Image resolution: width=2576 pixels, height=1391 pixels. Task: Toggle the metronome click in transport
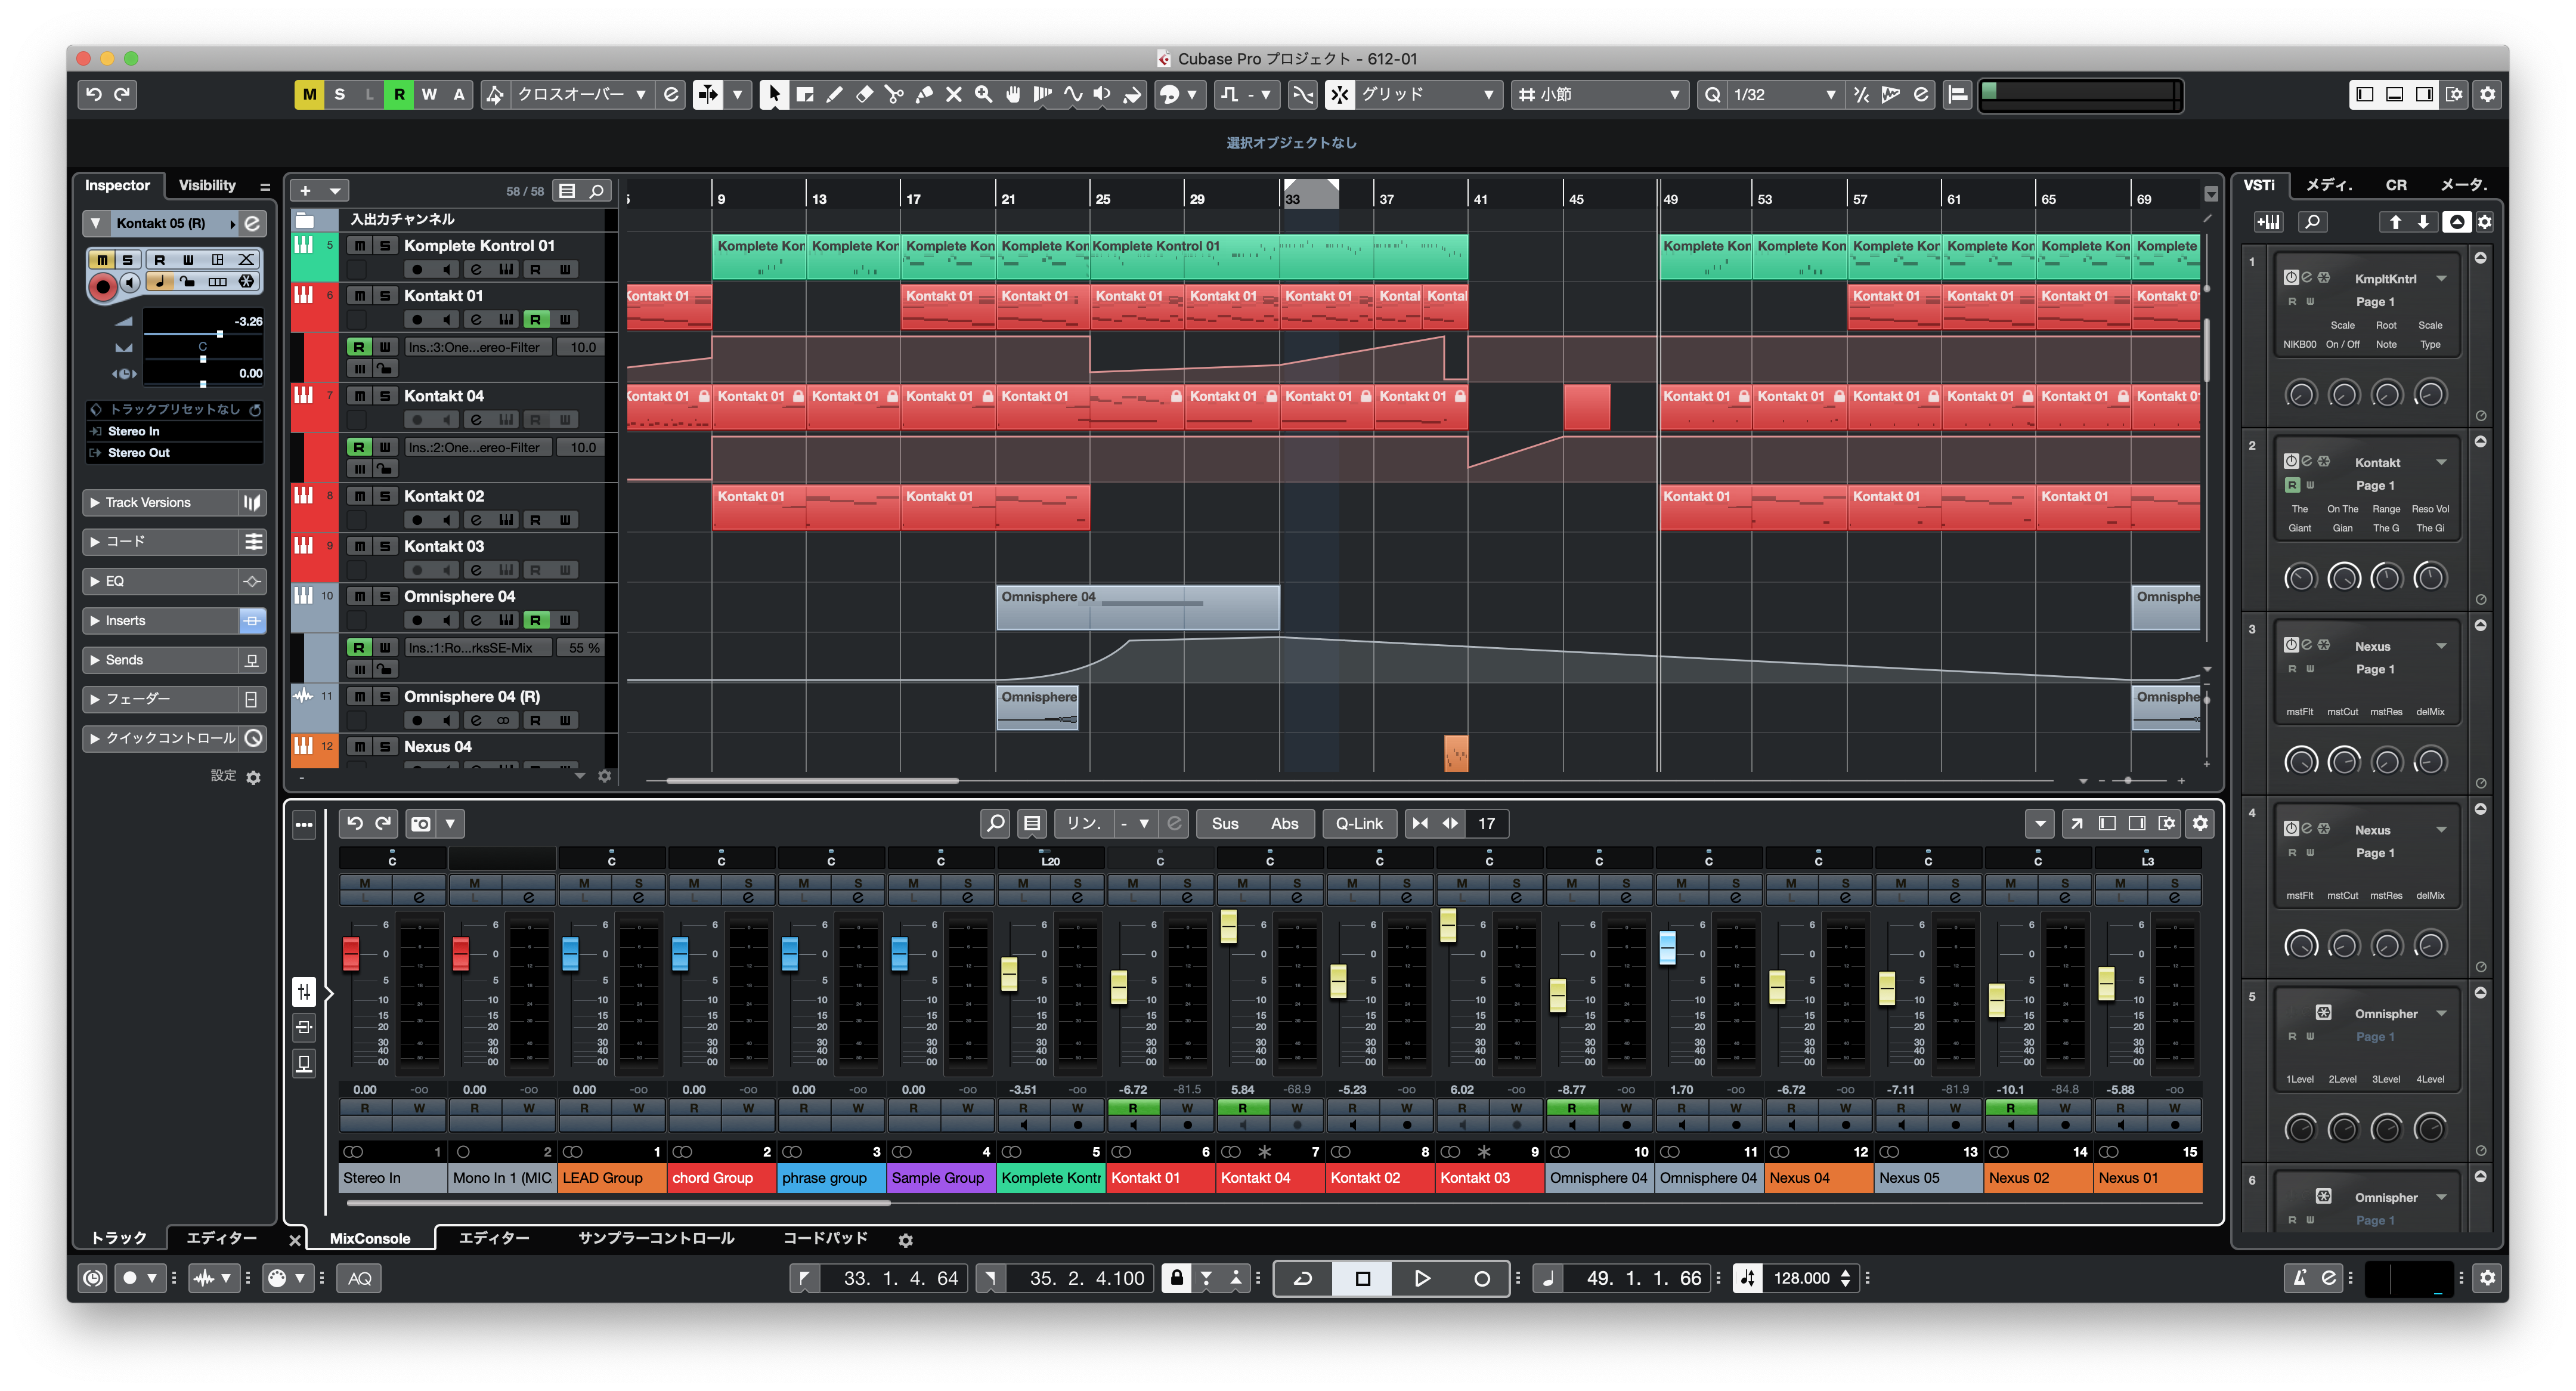coord(2299,1278)
